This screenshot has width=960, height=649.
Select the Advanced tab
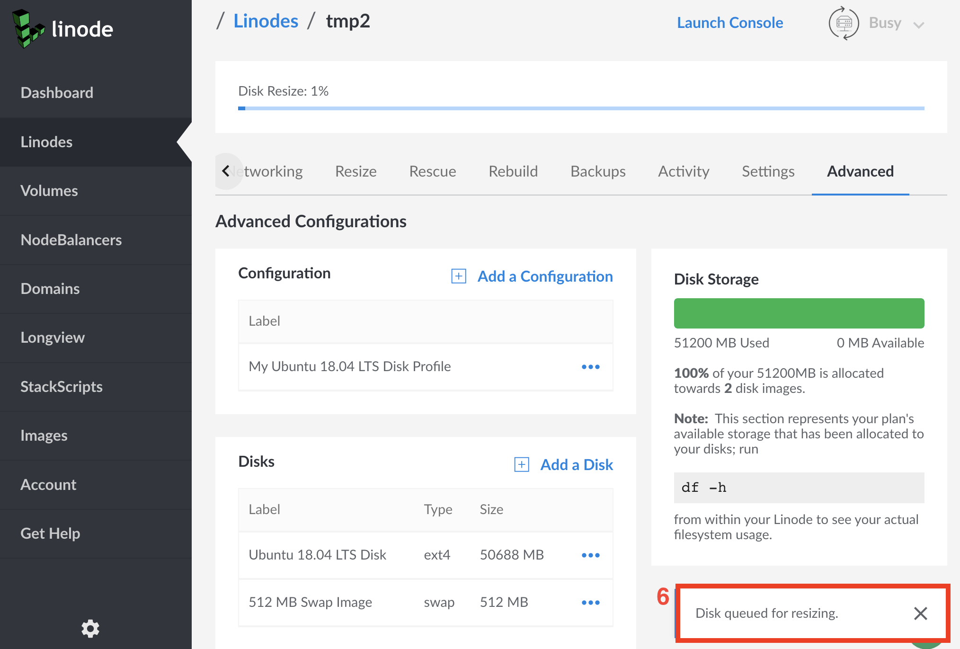pos(860,171)
